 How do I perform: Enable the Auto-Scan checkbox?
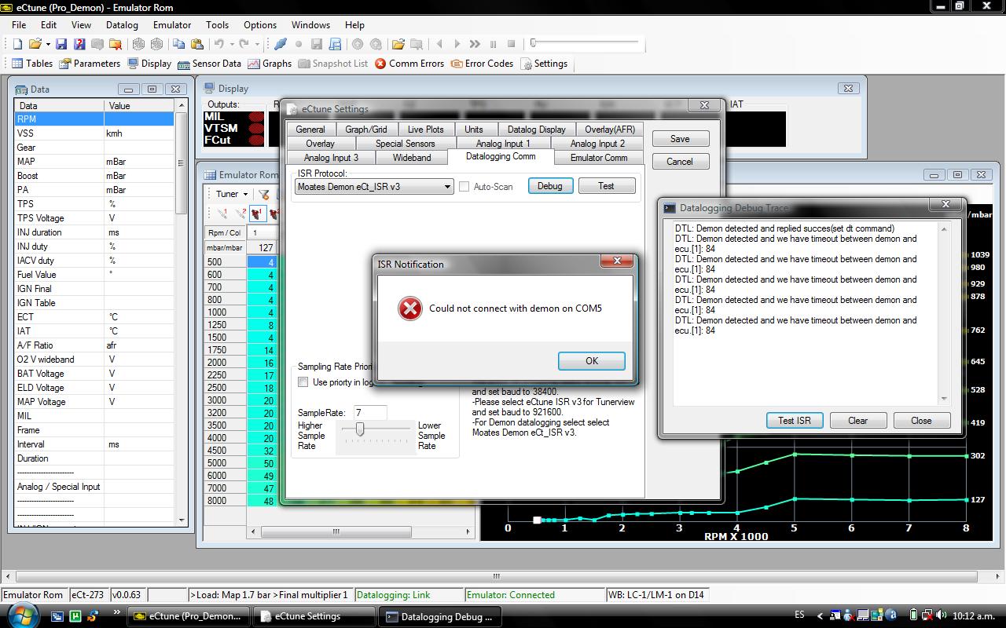click(464, 187)
